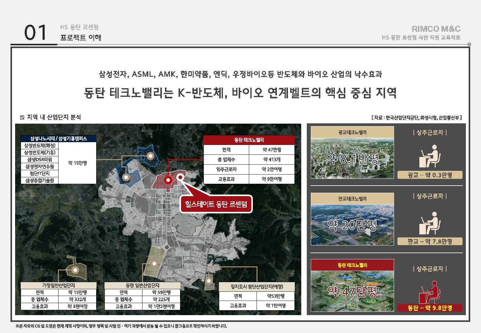Image resolution: width=481 pixels, height=333 pixels.
Task: Click the 프로젝트 이해 section title
Action: point(81,38)
